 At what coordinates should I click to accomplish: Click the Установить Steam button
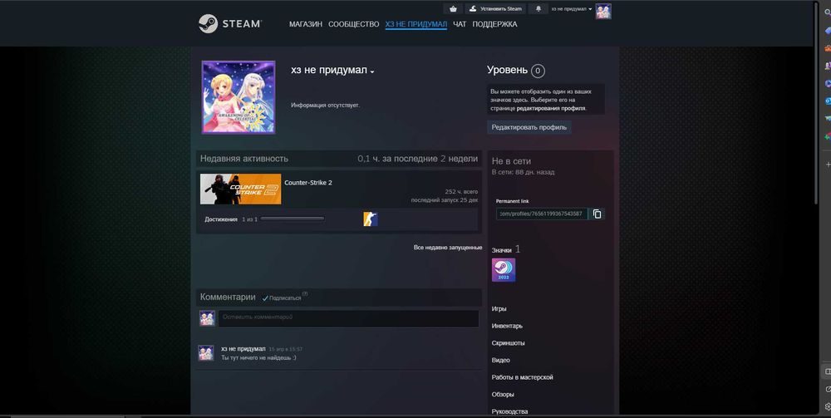click(x=495, y=9)
